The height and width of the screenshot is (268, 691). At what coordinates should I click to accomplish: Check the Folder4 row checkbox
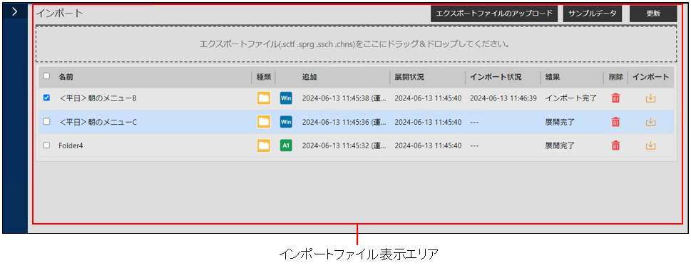point(46,145)
